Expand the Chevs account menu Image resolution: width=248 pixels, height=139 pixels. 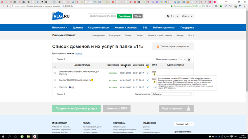click(187, 16)
